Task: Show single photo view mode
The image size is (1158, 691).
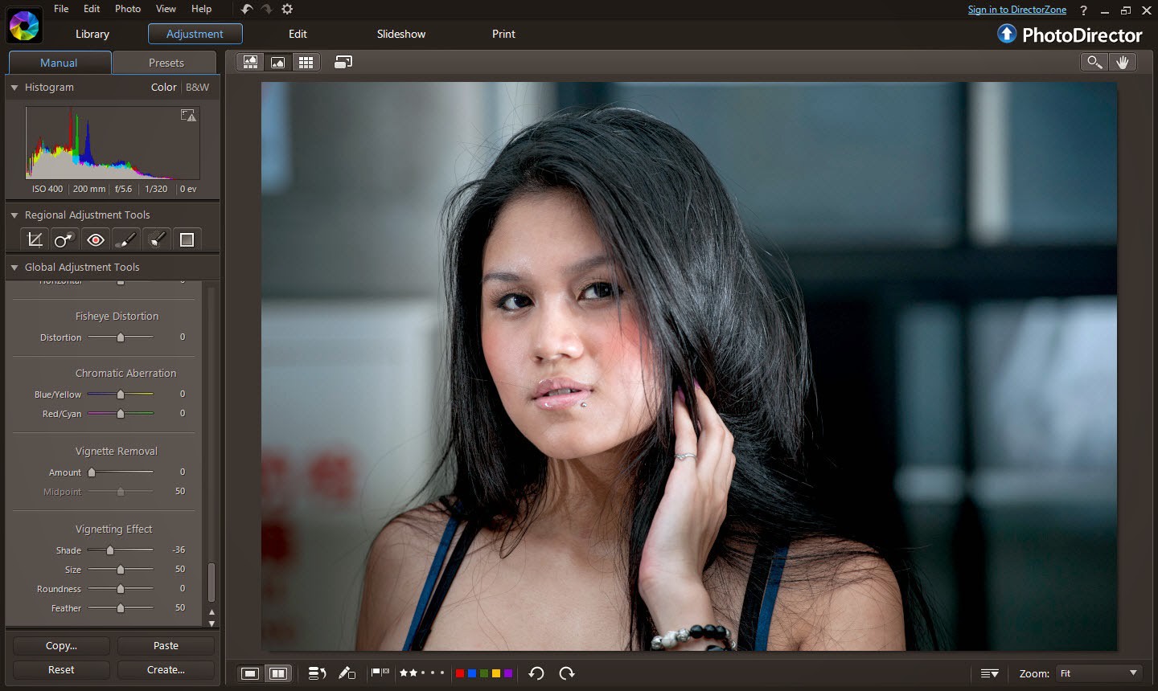Action: click(250, 673)
